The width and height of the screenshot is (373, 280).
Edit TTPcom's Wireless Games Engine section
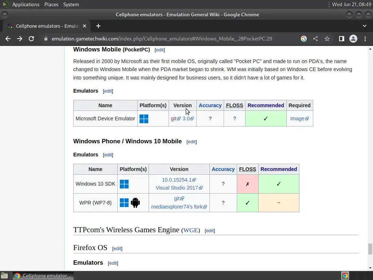tap(210, 231)
